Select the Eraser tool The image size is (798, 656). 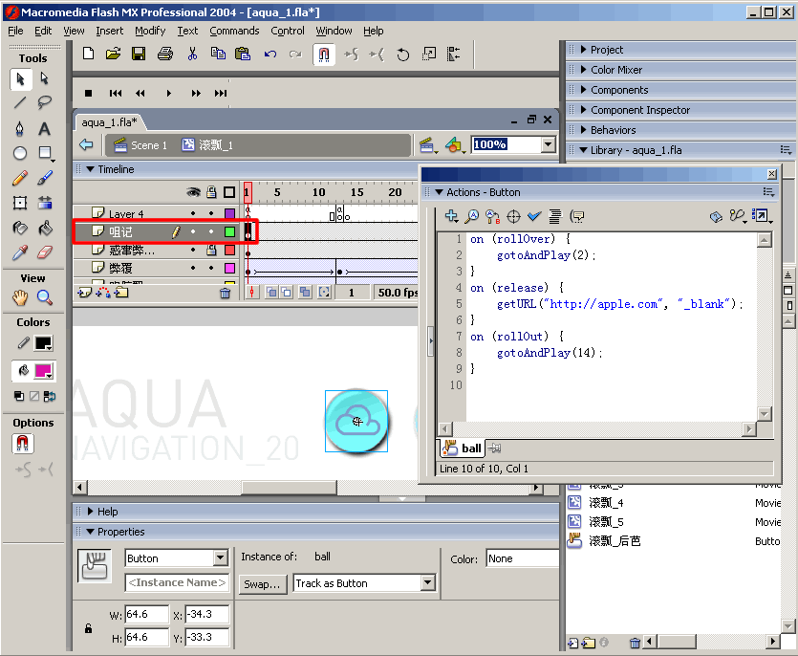pyautogui.click(x=45, y=252)
